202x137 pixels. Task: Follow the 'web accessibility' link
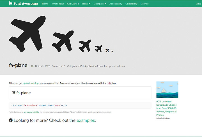point(31,112)
